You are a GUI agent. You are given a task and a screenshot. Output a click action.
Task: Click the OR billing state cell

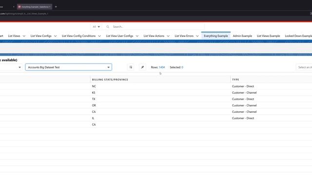(x=94, y=105)
